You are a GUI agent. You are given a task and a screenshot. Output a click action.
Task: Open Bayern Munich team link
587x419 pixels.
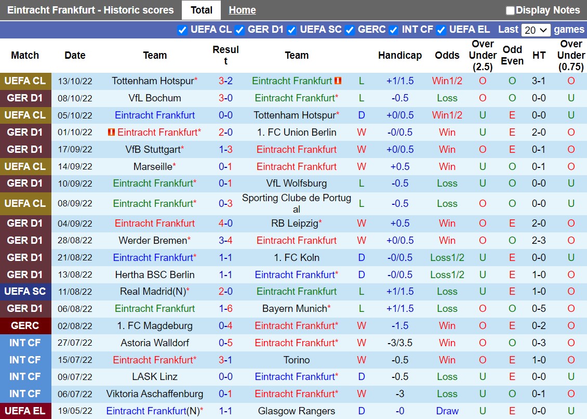click(295, 308)
